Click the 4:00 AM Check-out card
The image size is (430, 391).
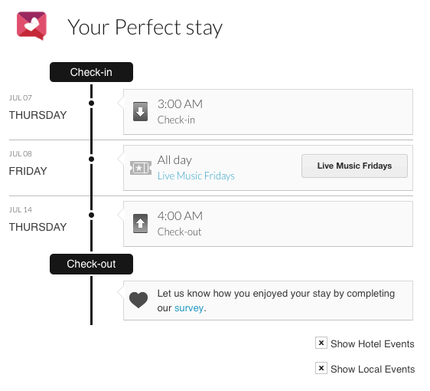(x=268, y=224)
